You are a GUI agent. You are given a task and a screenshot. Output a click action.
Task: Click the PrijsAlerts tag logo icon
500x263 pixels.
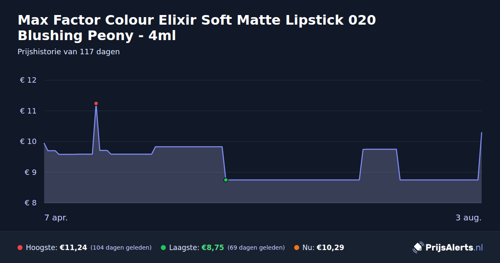(418, 248)
